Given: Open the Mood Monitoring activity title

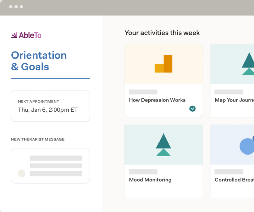Looking at the screenshot, I should point(150,180).
